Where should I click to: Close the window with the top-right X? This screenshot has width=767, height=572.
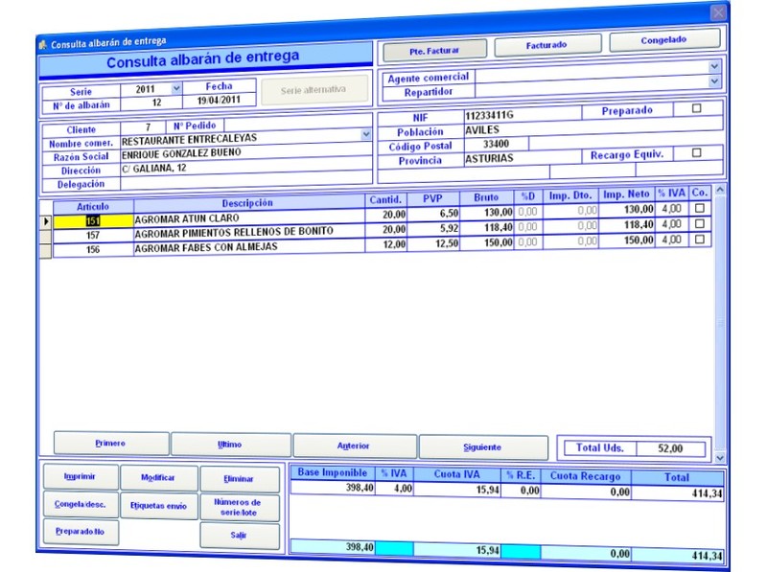tap(718, 12)
